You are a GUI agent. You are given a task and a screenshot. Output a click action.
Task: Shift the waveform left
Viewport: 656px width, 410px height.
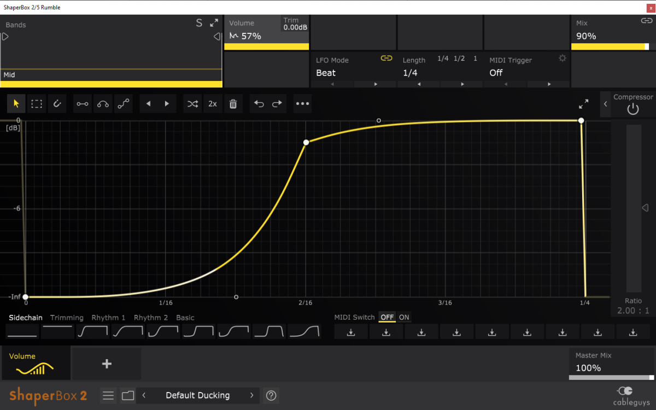click(x=149, y=103)
